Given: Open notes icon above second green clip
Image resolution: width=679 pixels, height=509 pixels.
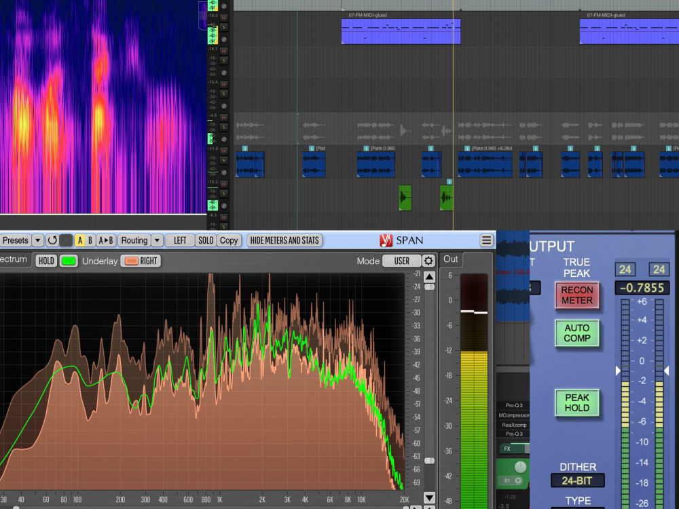Looking at the screenshot, I should [x=449, y=182].
